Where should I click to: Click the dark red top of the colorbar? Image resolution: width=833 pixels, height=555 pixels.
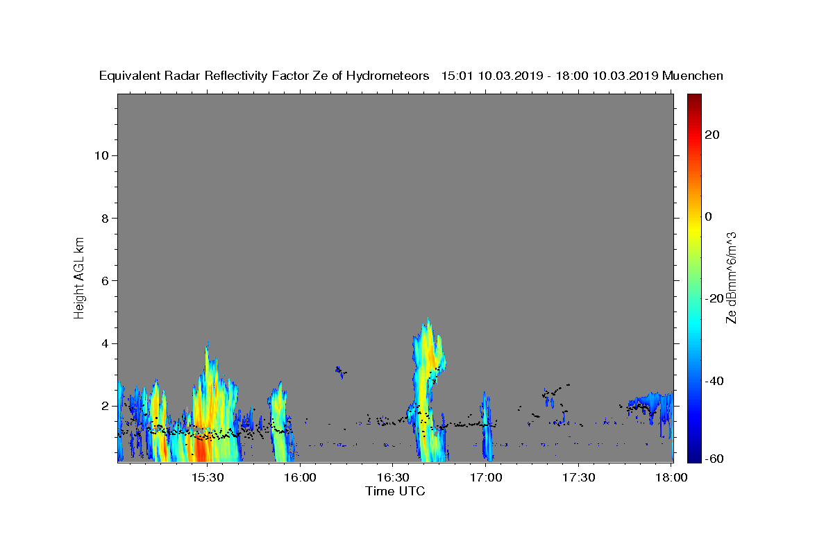(694, 99)
